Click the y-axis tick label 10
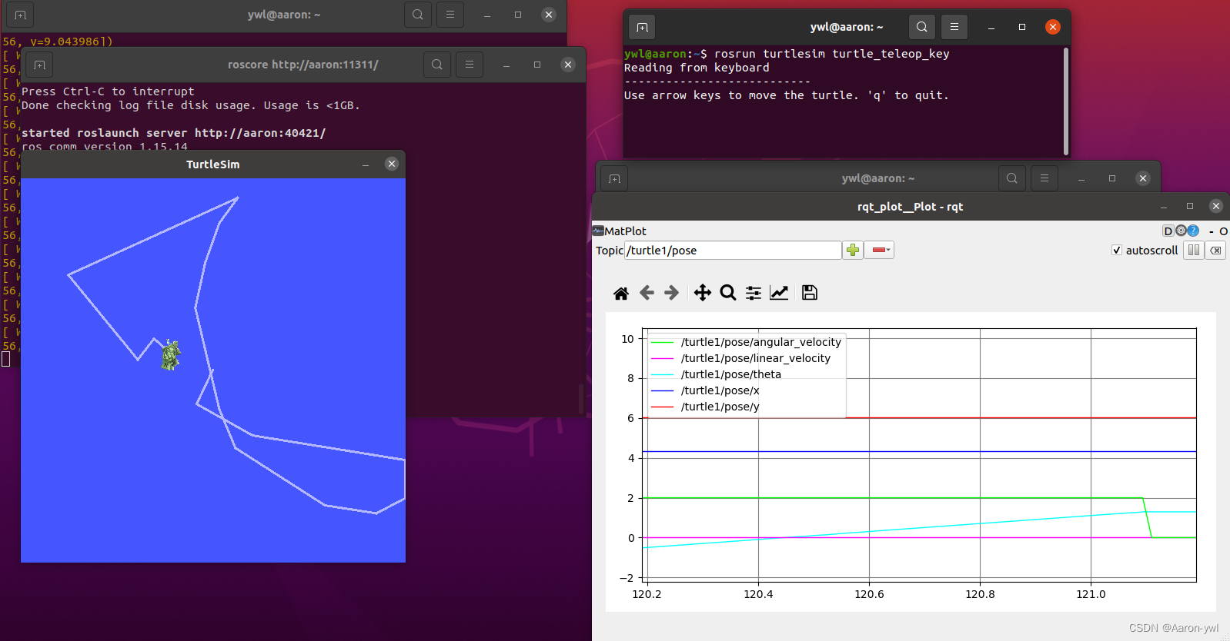 (x=627, y=339)
